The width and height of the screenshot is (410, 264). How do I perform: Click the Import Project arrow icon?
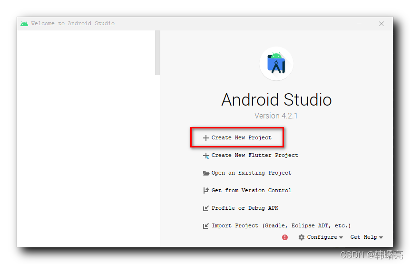tap(206, 226)
